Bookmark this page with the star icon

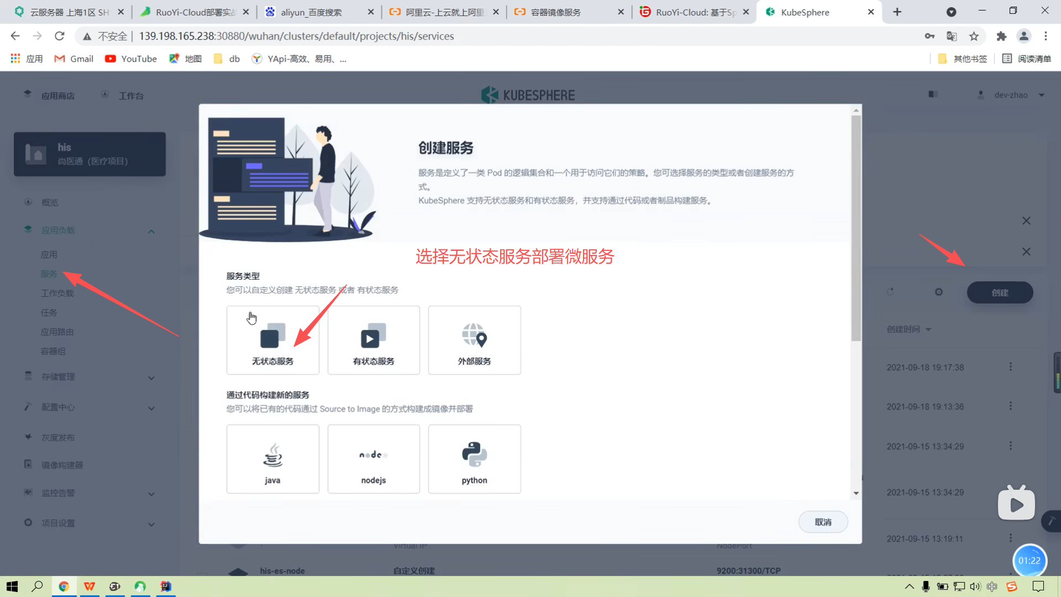pos(974,36)
